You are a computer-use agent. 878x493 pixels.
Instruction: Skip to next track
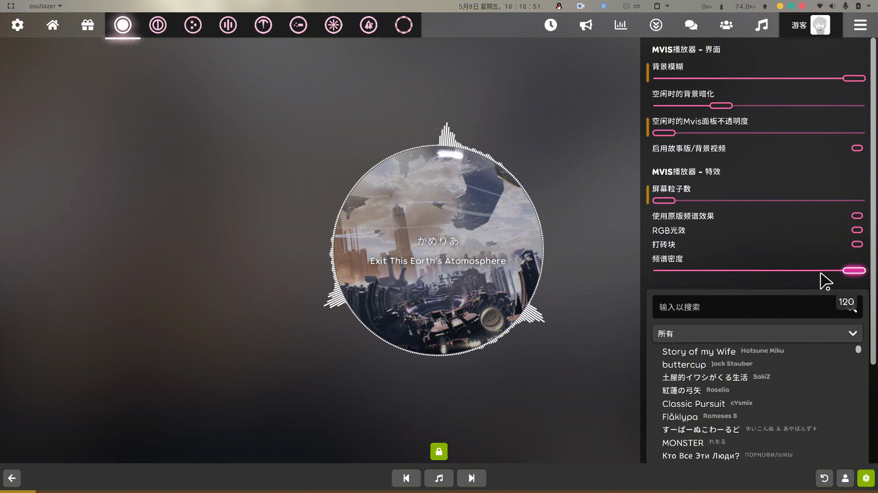[x=471, y=478]
